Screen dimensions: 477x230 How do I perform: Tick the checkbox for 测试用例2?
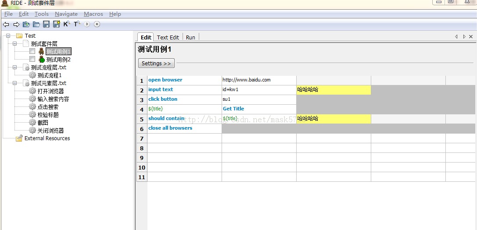[32, 59]
